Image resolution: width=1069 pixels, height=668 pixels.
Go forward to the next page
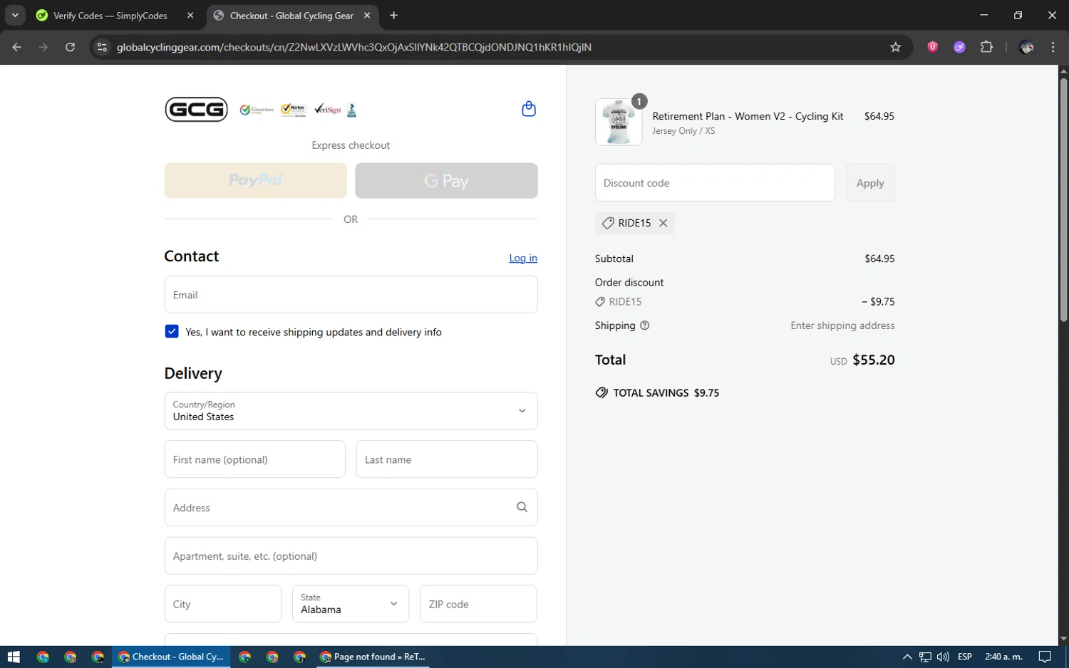[x=43, y=47]
